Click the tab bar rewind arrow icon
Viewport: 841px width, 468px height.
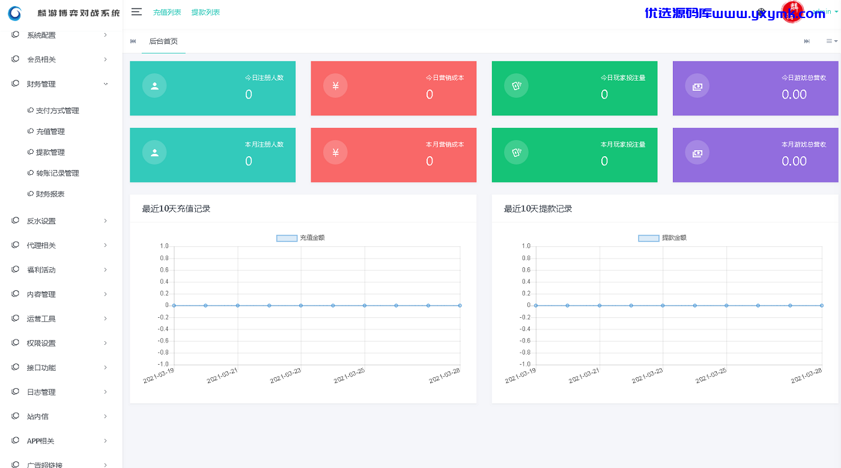coord(133,41)
